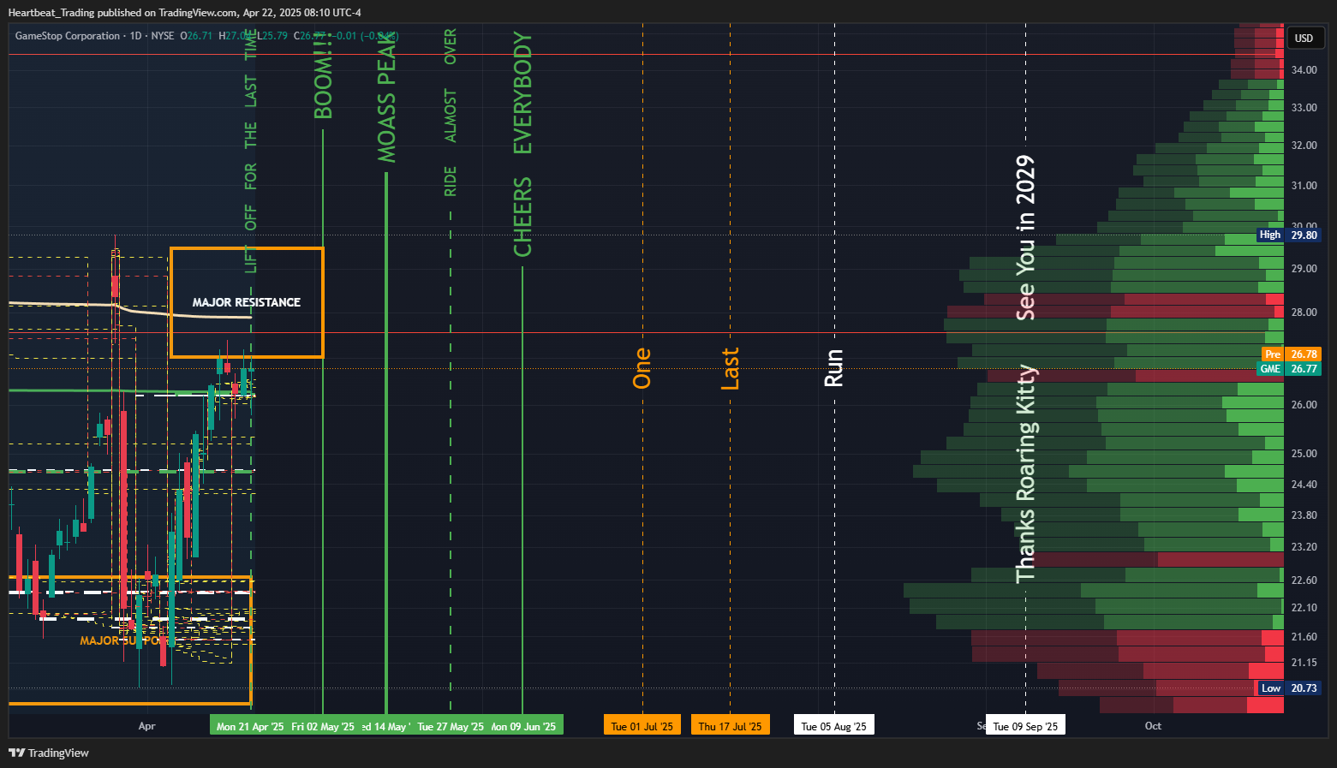Click the 26.00 price axis value
This screenshot has width=1337, height=768.
click(1304, 405)
